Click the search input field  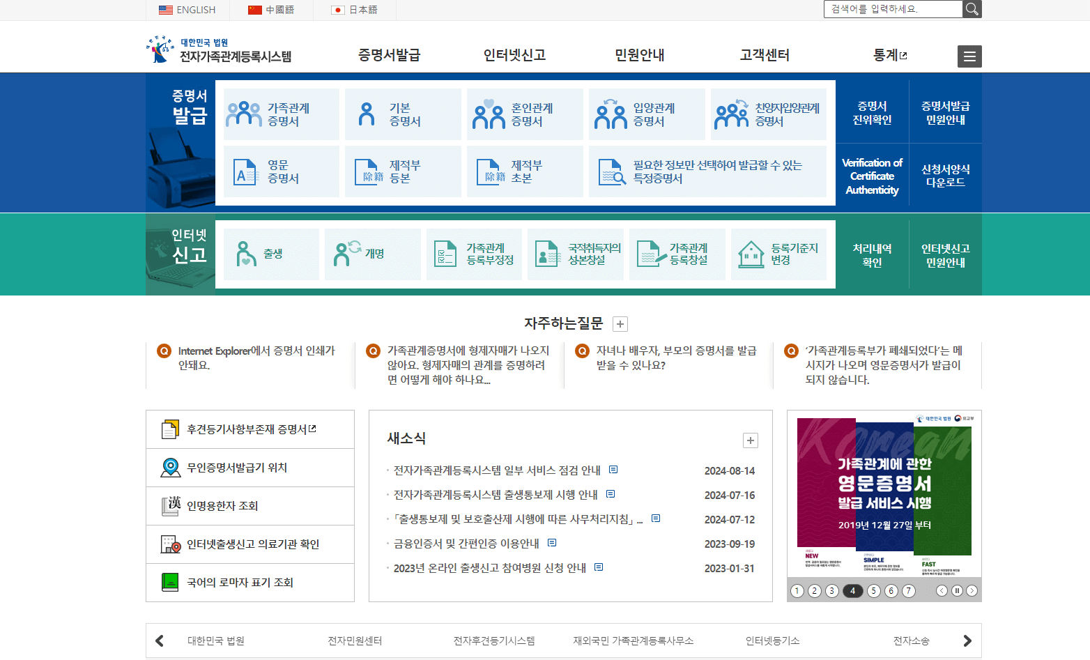pos(892,9)
